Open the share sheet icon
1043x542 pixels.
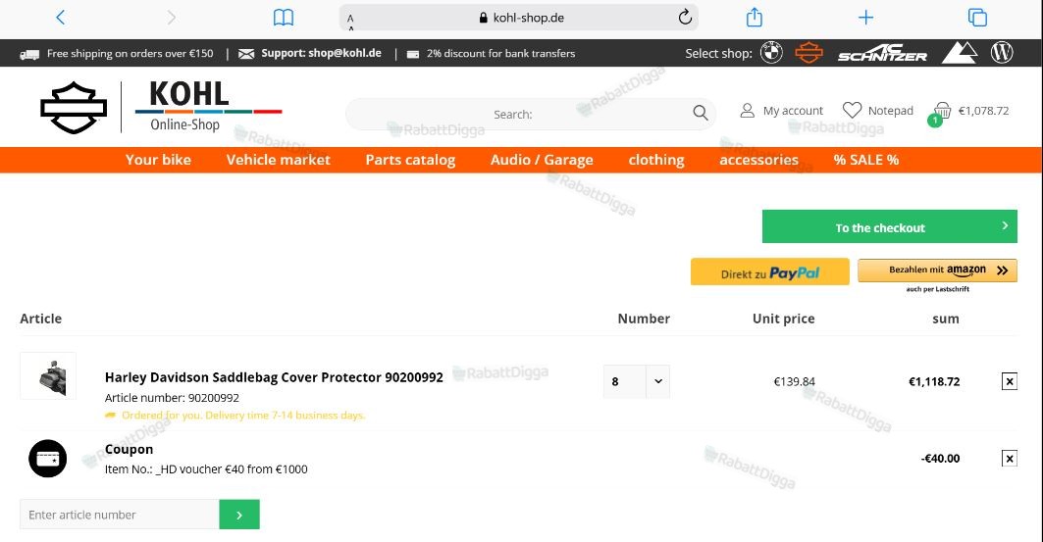coord(755,17)
